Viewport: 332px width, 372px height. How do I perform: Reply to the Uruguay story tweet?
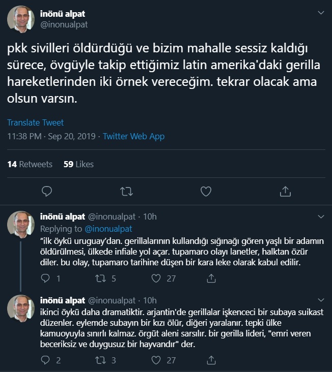pos(45,278)
